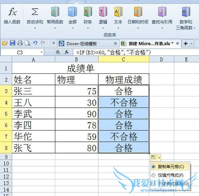The height and width of the screenshot is (196, 199).
Task: Click the cell containing 李武
Action: click(33, 113)
